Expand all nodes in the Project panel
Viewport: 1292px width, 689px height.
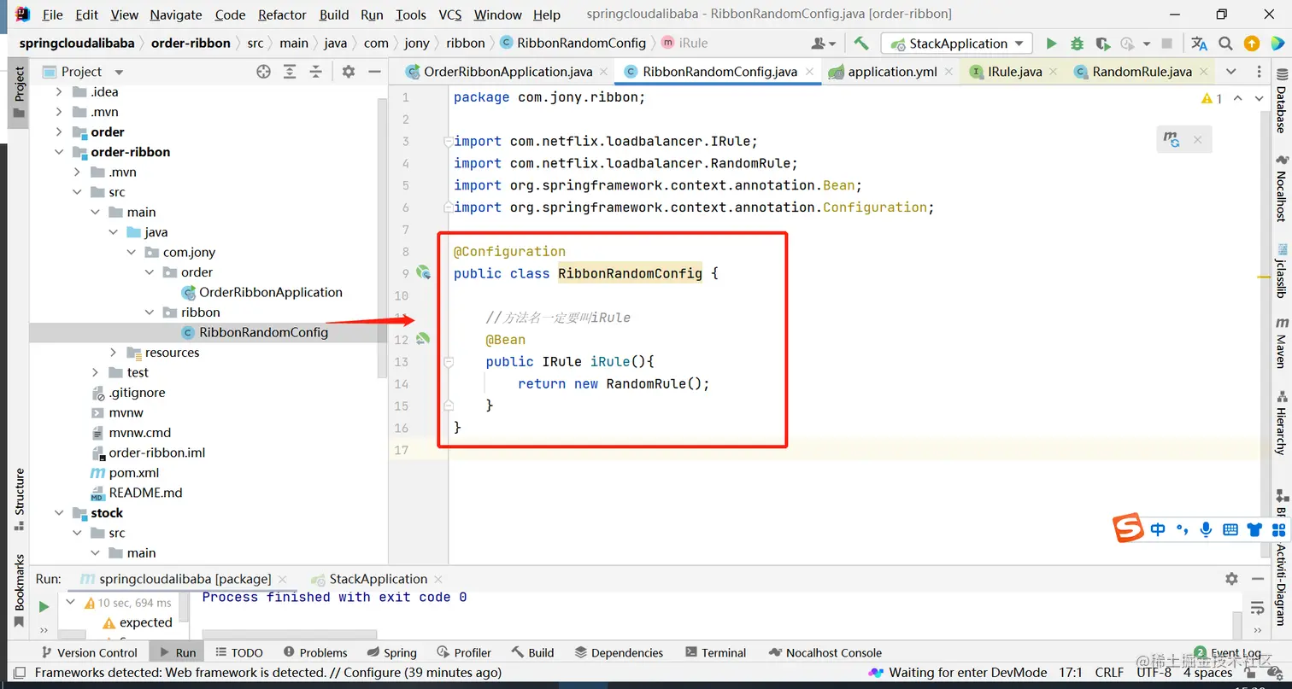pyautogui.click(x=291, y=72)
